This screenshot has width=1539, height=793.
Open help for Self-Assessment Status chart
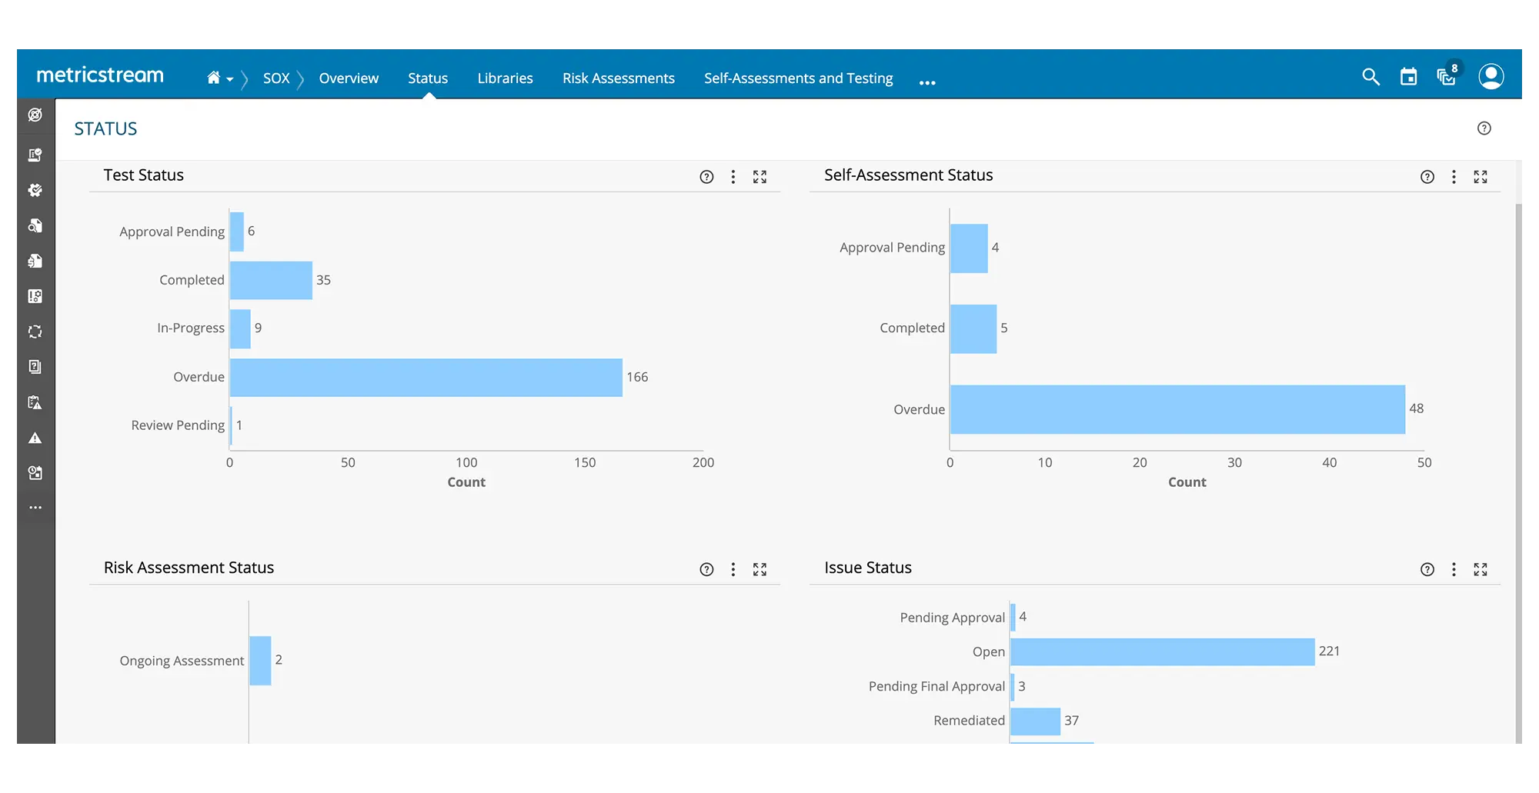coord(1427,177)
